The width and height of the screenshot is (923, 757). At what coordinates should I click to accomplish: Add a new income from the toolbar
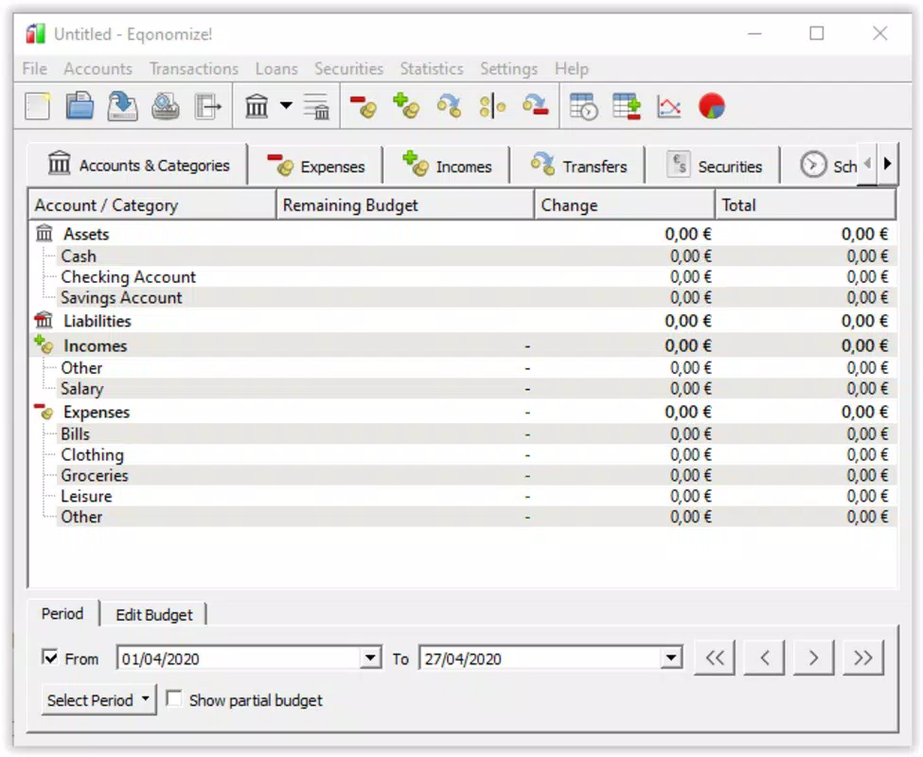(x=406, y=107)
